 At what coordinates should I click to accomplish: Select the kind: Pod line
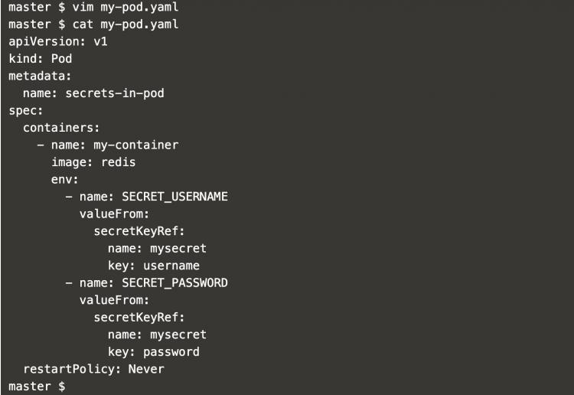41,58
